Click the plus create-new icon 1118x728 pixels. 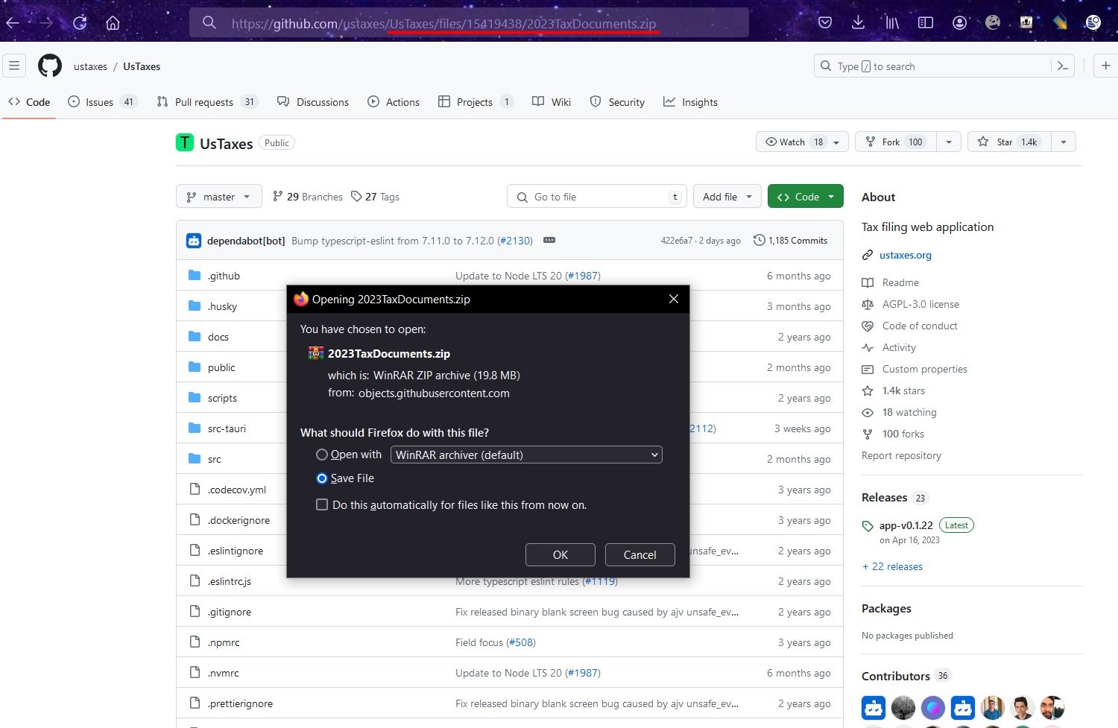coord(1106,66)
